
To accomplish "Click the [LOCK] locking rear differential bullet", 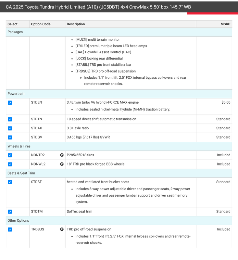I will (x=99, y=58).
